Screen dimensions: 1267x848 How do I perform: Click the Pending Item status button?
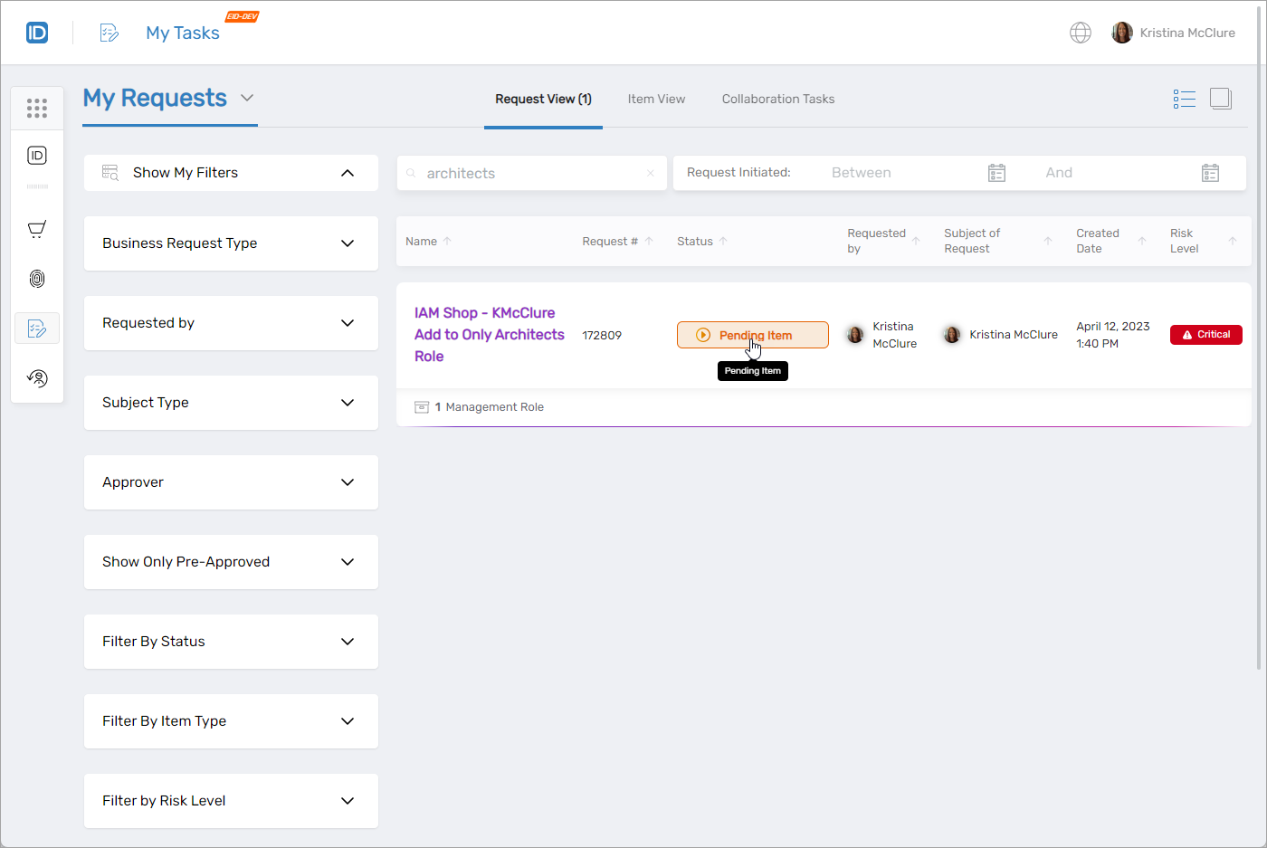click(x=752, y=335)
